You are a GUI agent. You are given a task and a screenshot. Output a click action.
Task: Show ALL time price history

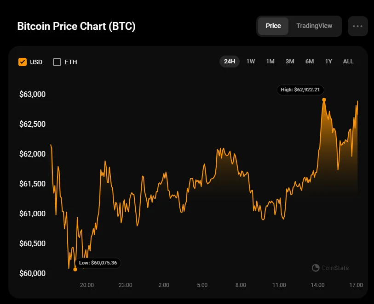(348, 61)
